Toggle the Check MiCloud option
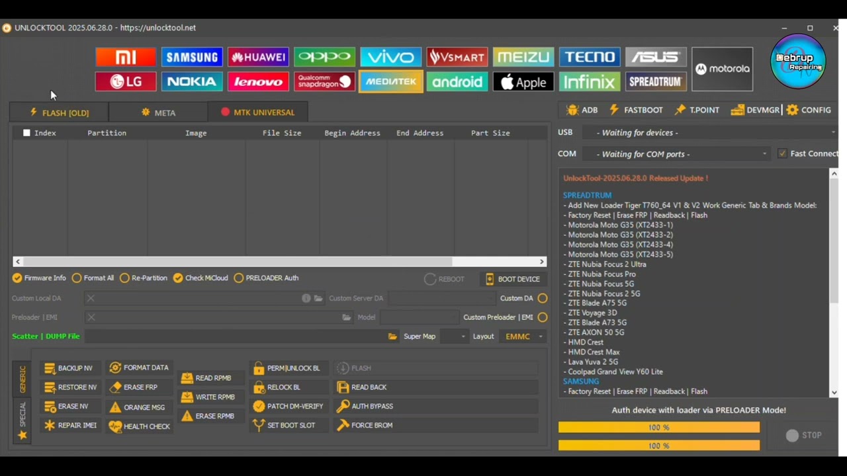The image size is (847, 476). tap(201, 278)
